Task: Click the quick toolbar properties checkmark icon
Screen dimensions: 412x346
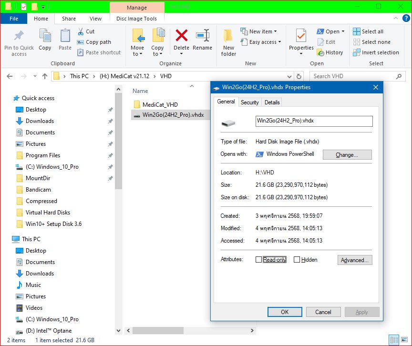Action: [24, 6]
